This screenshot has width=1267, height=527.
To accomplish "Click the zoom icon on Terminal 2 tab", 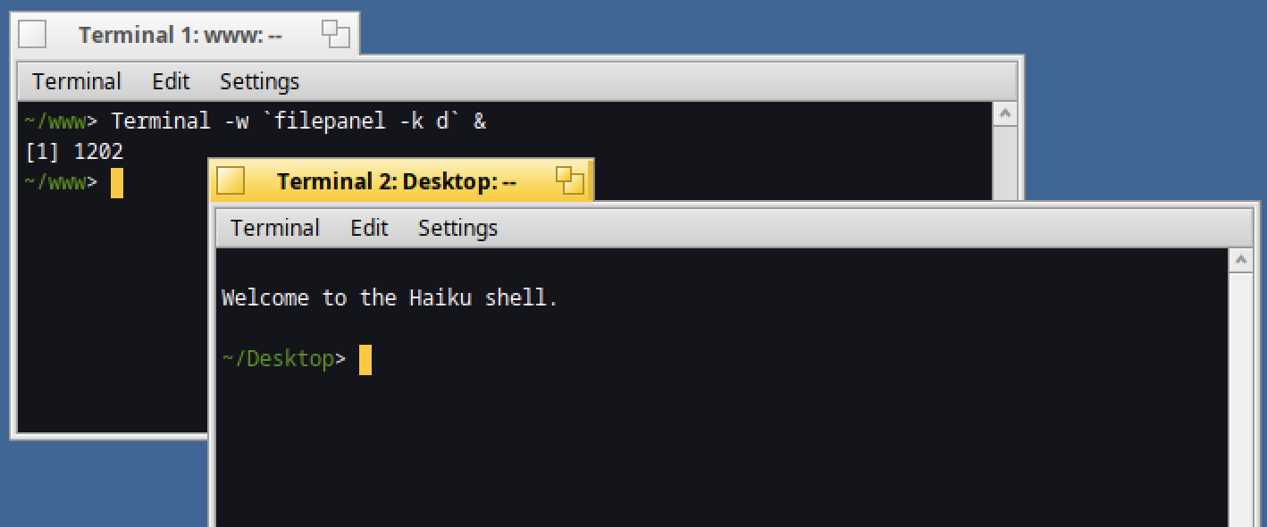I will tap(570, 180).
